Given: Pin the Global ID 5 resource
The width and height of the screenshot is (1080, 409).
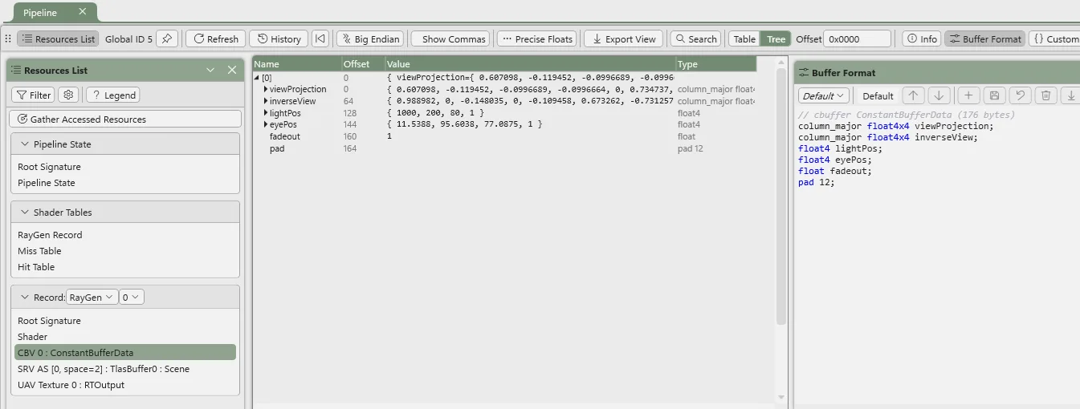Looking at the screenshot, I should click(x=167, y=38).
